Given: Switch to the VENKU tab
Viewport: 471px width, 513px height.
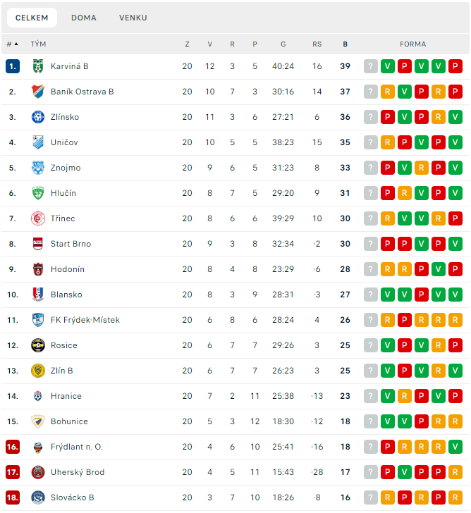Looking at the screenshot, I should [133, 18].
